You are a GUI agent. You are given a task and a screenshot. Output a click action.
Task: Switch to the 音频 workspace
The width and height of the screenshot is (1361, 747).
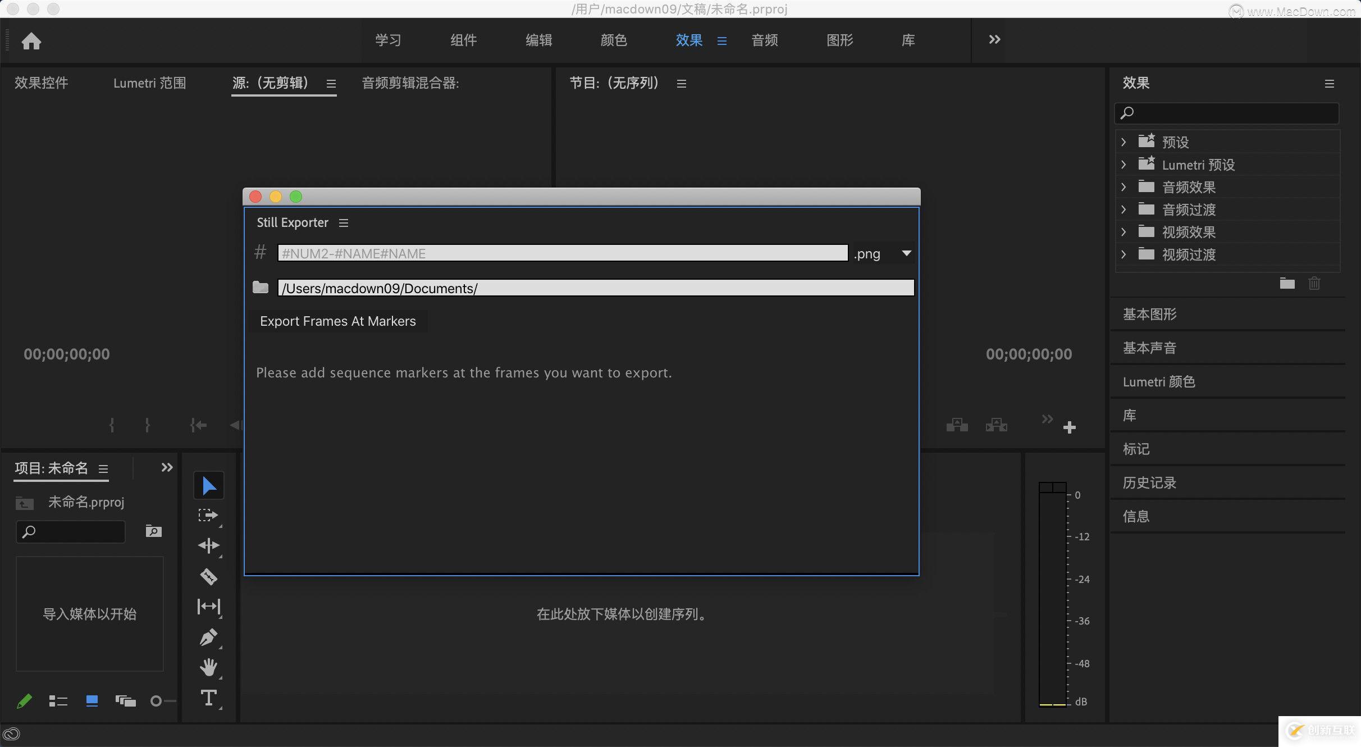coord(765,40)
